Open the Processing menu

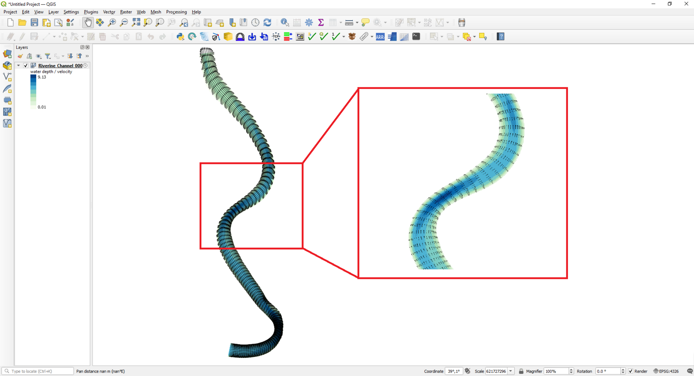(176, 12)
